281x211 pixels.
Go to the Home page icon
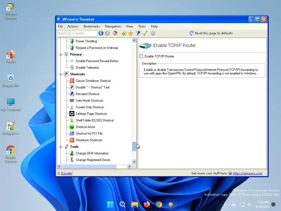coord(115,33)
